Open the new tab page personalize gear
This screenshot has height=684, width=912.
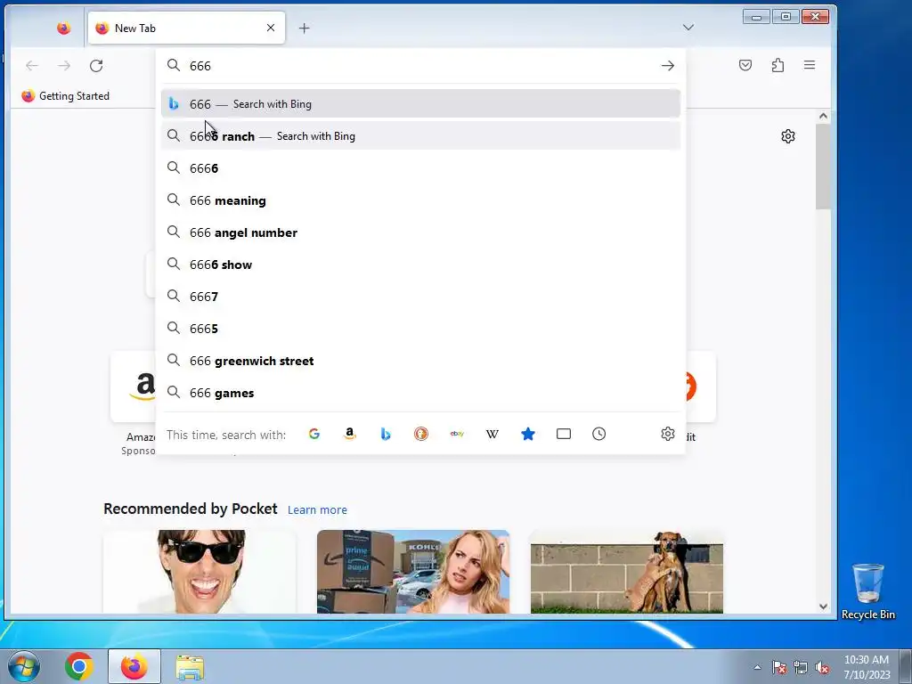click(788, 136)
